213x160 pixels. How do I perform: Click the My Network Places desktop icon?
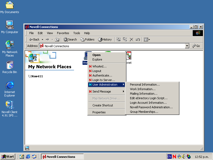coord(10,49)
